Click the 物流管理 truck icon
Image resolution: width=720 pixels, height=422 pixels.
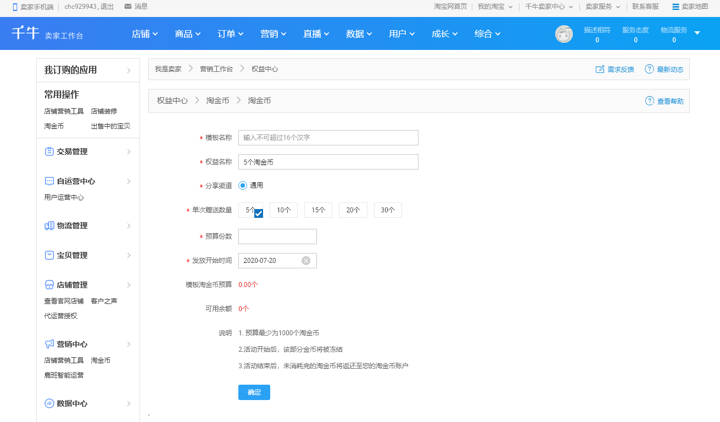(49, 226)
